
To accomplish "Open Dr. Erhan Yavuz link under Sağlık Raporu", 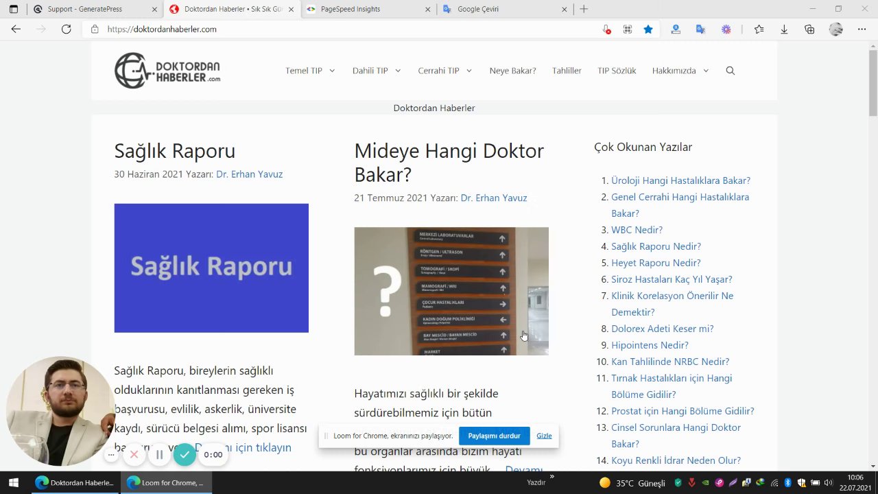I will coord(249,174).
